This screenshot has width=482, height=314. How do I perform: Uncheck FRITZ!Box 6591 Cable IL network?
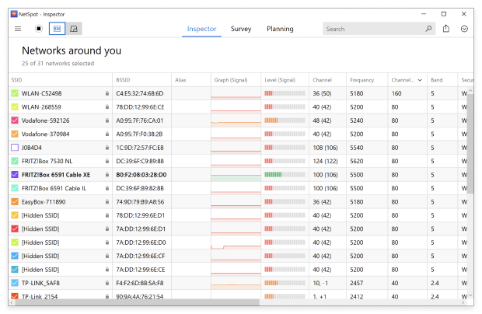(15, 188)
